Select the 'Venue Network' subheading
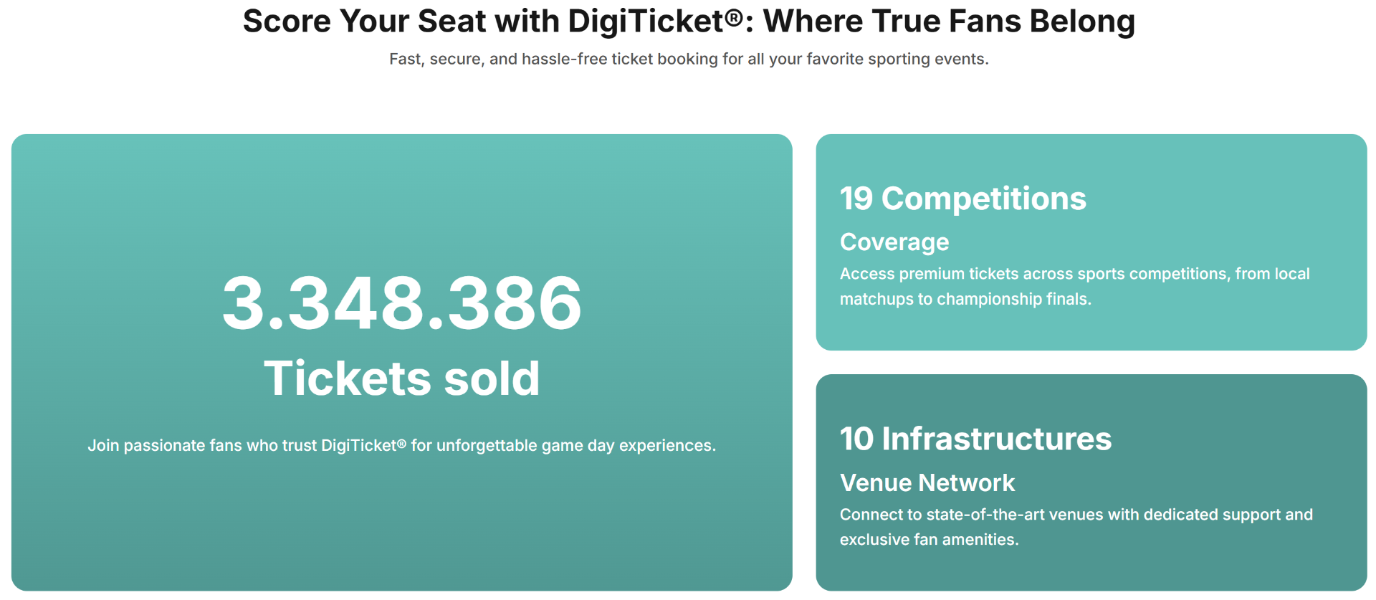Viewport: 1376px width, 600px height. tap(927, 483)
